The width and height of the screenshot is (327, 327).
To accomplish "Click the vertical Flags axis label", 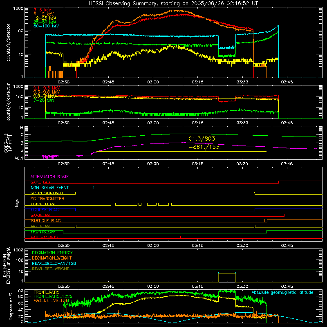I will coord(16,204).
